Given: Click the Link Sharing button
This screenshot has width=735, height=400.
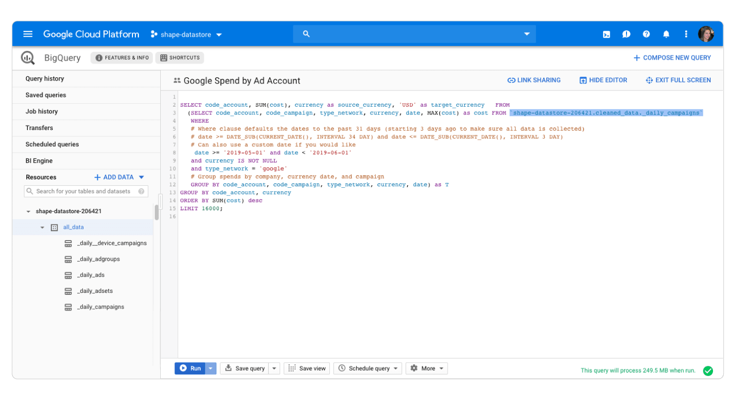Looking at the screenshot, I should click(x=534, y=80).
